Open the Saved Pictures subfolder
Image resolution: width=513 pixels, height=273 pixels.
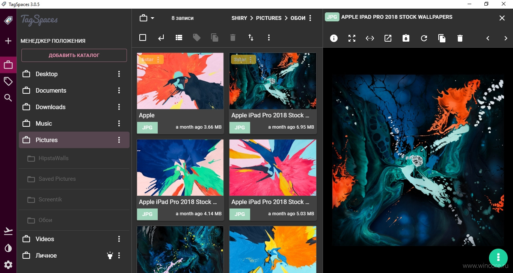pyautogui.click(x=74, y=179)
